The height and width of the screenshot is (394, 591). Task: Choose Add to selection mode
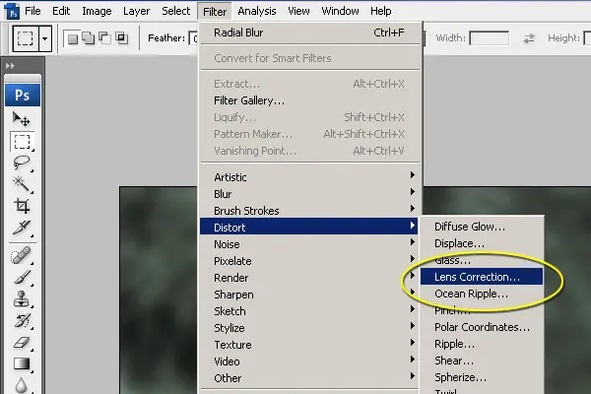(x=89, y=38)
